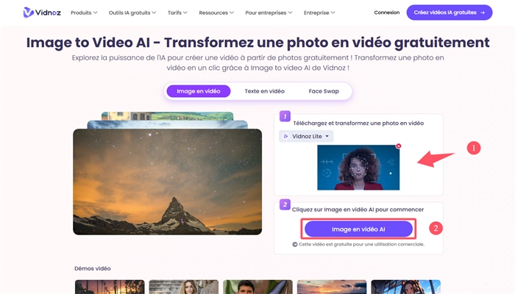Open the Produits menu

pos(84,12)
